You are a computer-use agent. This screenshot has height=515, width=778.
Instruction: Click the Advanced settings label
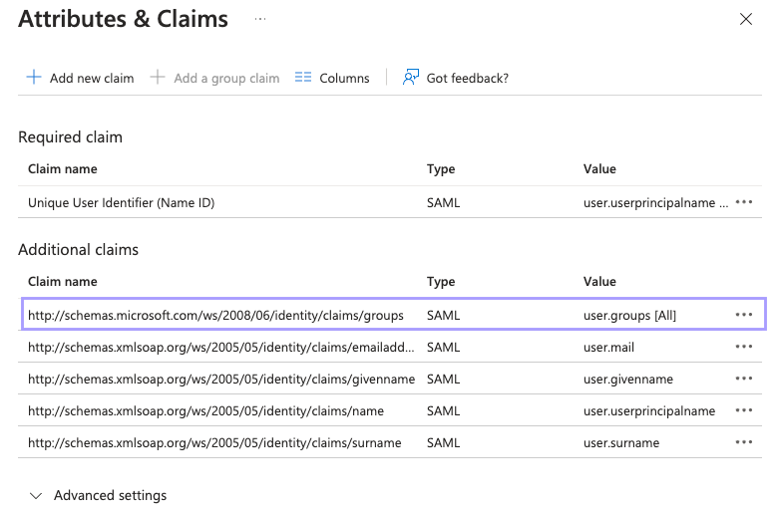pos(110,496)
